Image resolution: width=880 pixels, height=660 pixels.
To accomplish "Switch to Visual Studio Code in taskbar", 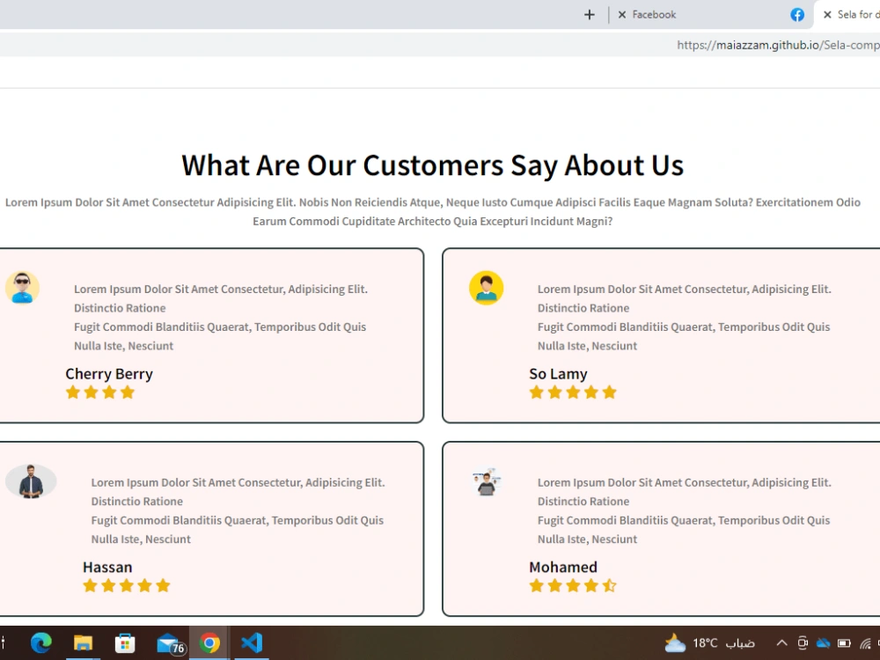I will pyautogui.click(x=252, y=642).
